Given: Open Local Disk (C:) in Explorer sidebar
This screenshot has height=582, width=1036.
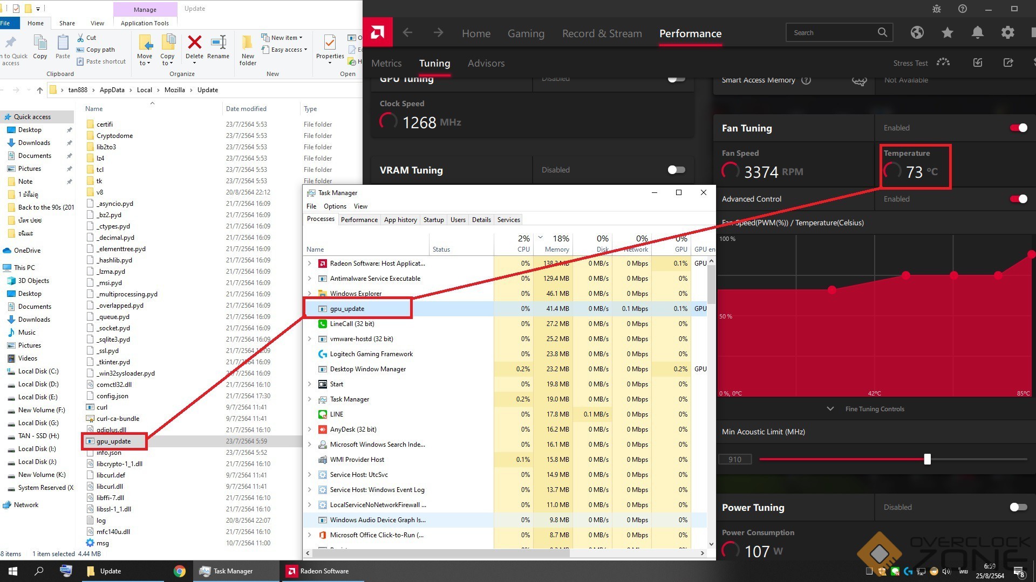Looking at the screenshot, I should [38, 371].
